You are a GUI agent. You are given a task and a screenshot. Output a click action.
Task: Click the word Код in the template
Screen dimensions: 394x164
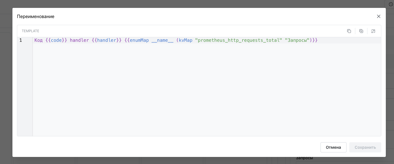pyautogui.click(x=38, y=40)
